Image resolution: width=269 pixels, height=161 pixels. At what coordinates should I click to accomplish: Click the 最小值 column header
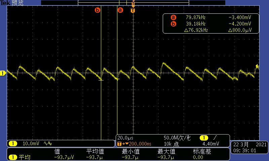131,151
